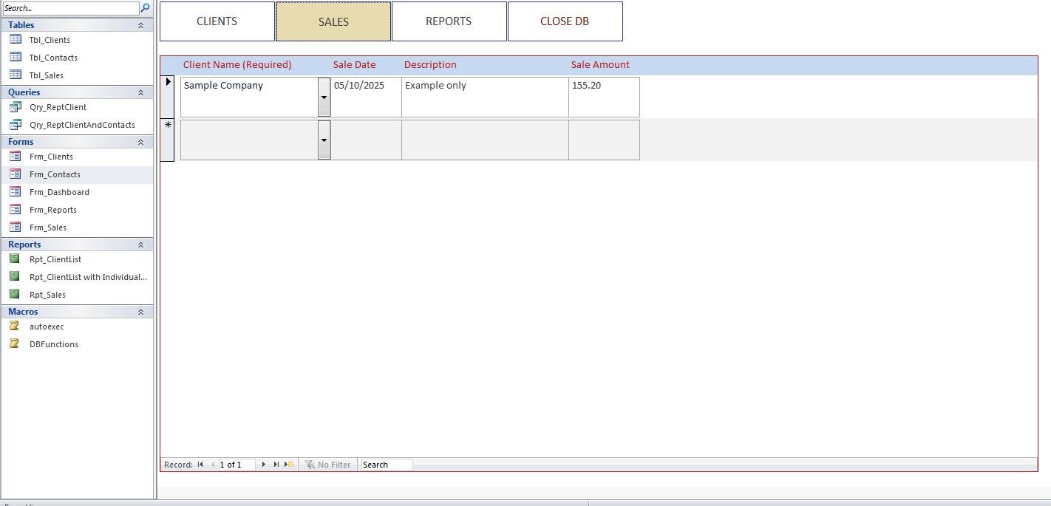Click the Description column header

click(430, 65)
